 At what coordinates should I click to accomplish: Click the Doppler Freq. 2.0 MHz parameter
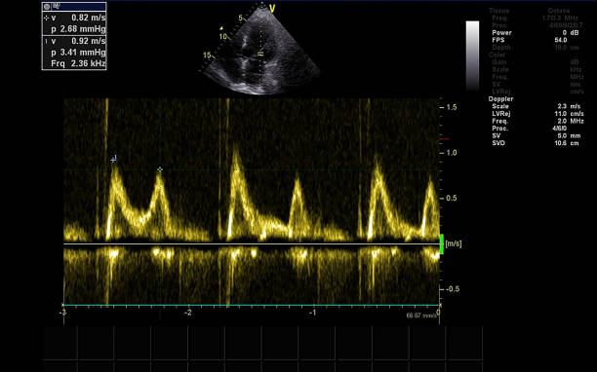(537, 121)
